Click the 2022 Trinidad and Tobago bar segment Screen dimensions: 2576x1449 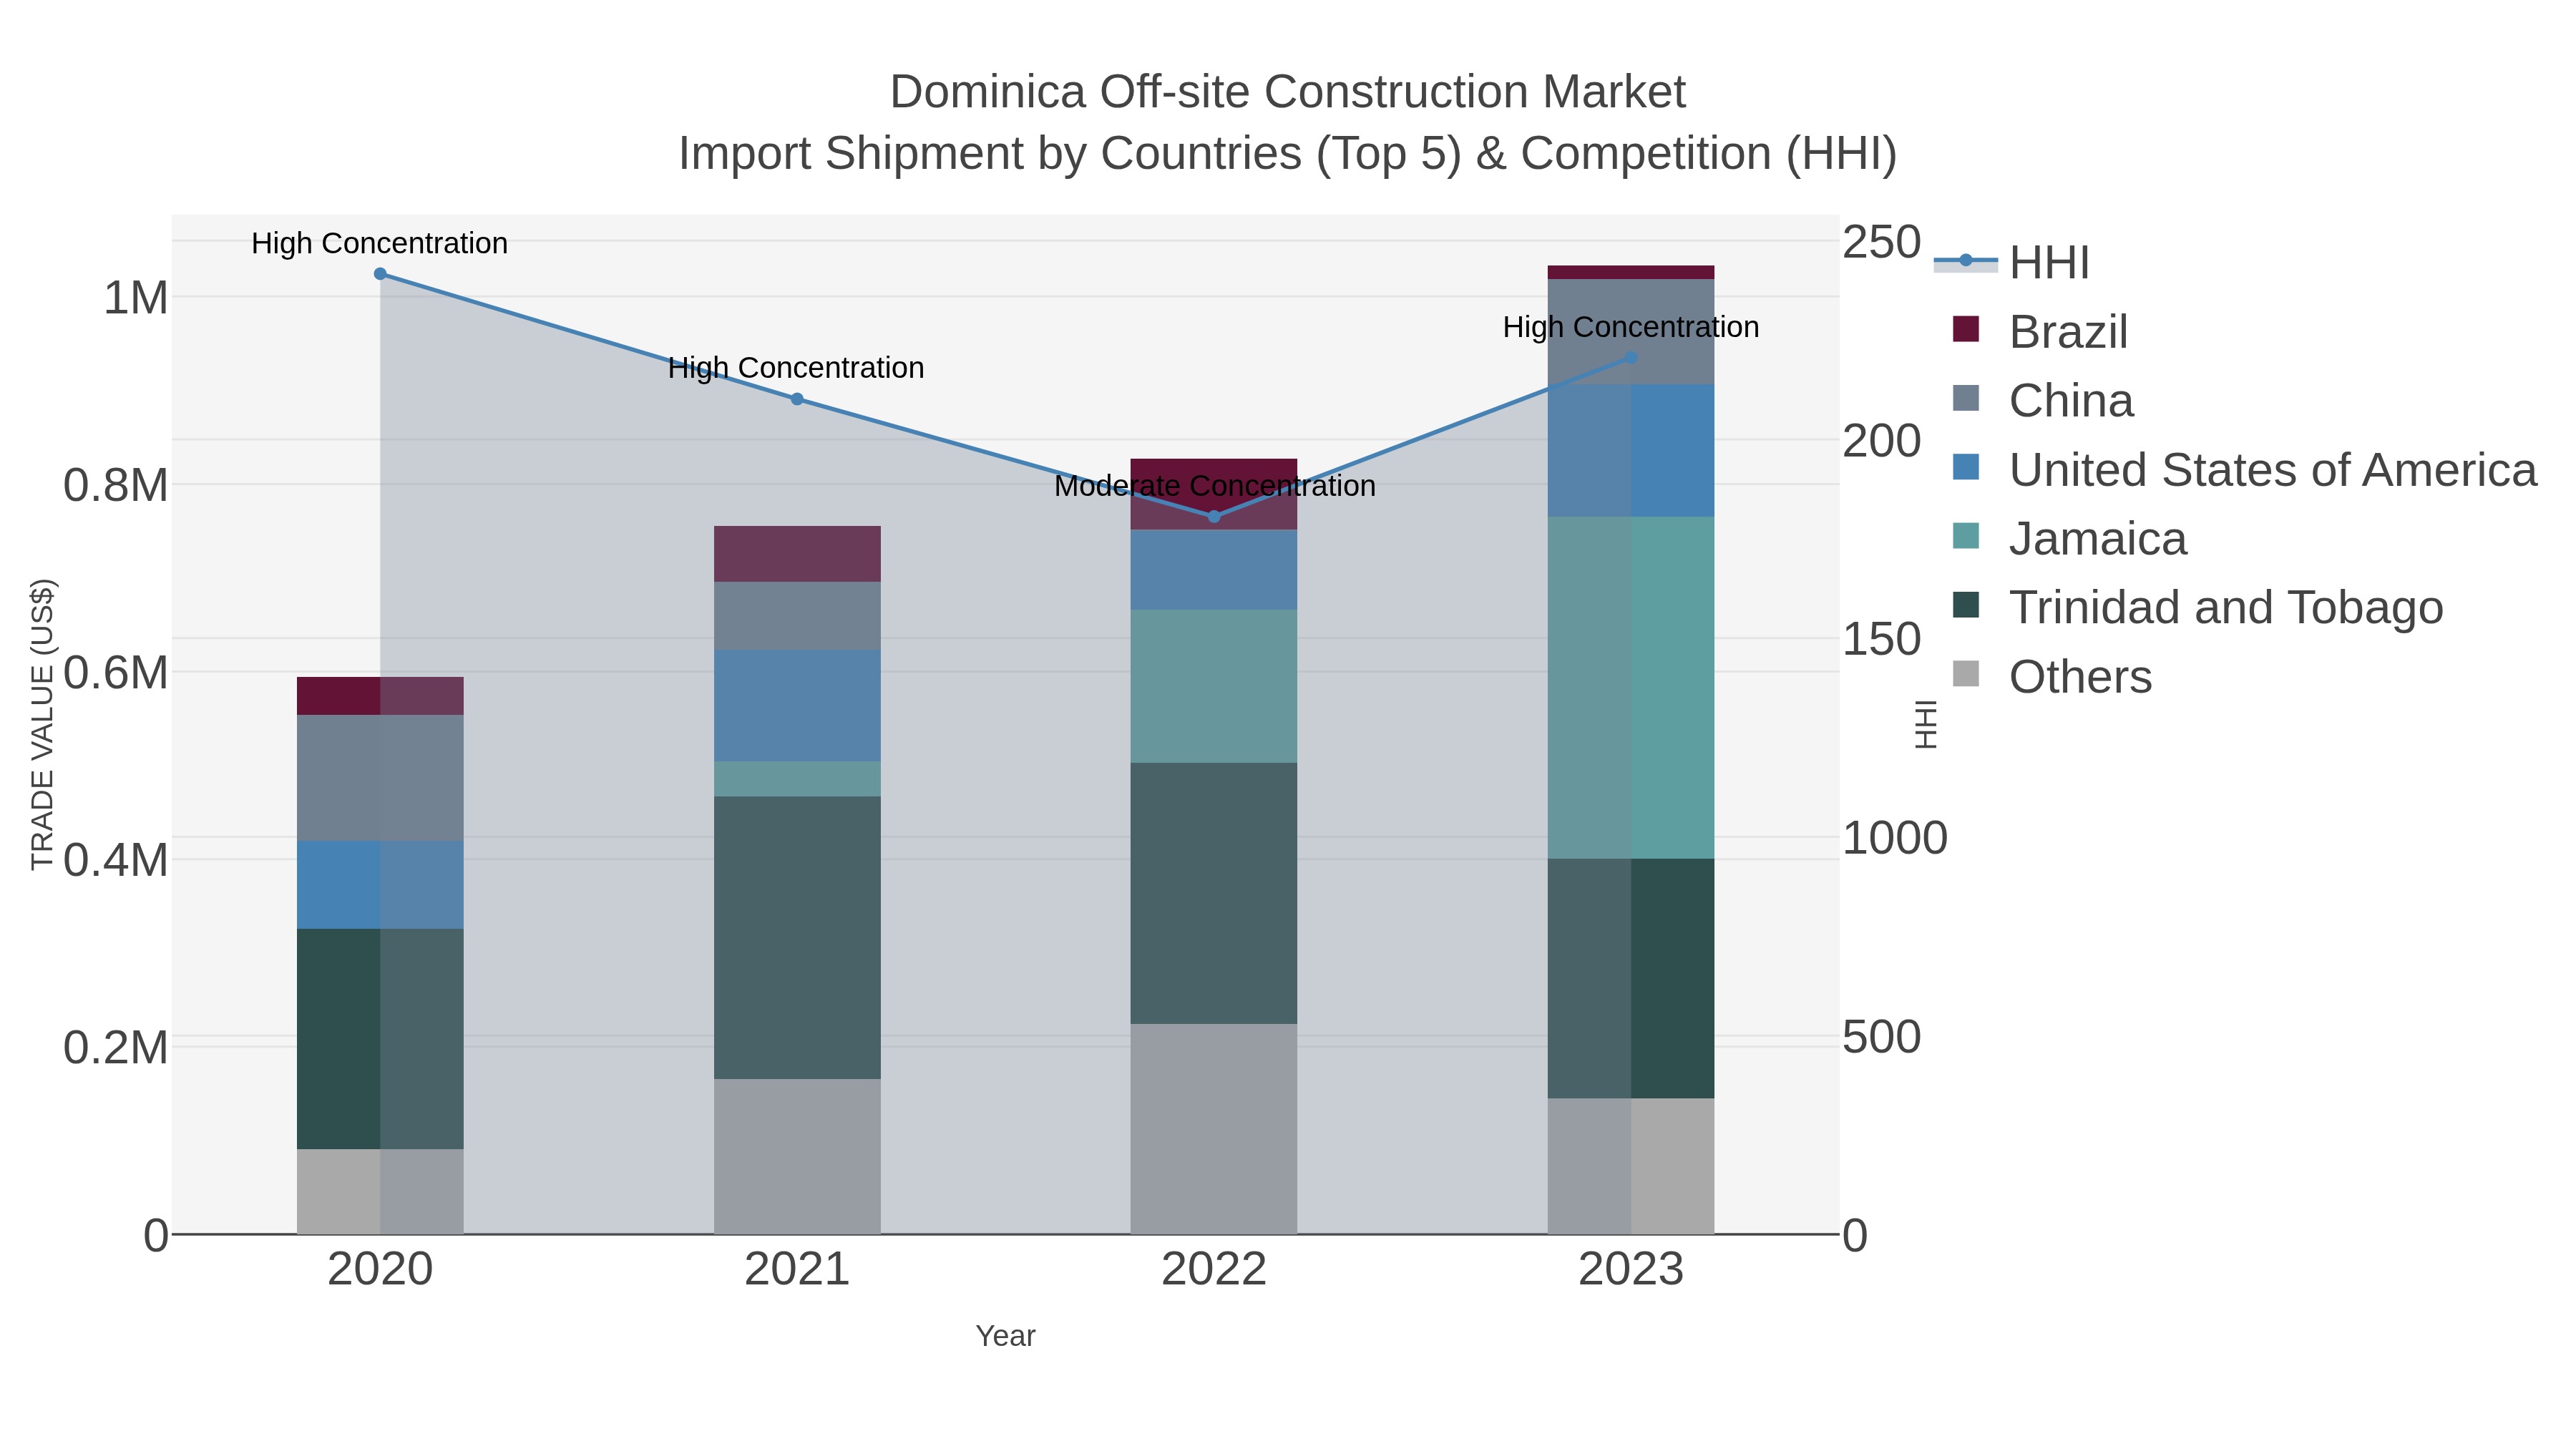coord(1214,893)
